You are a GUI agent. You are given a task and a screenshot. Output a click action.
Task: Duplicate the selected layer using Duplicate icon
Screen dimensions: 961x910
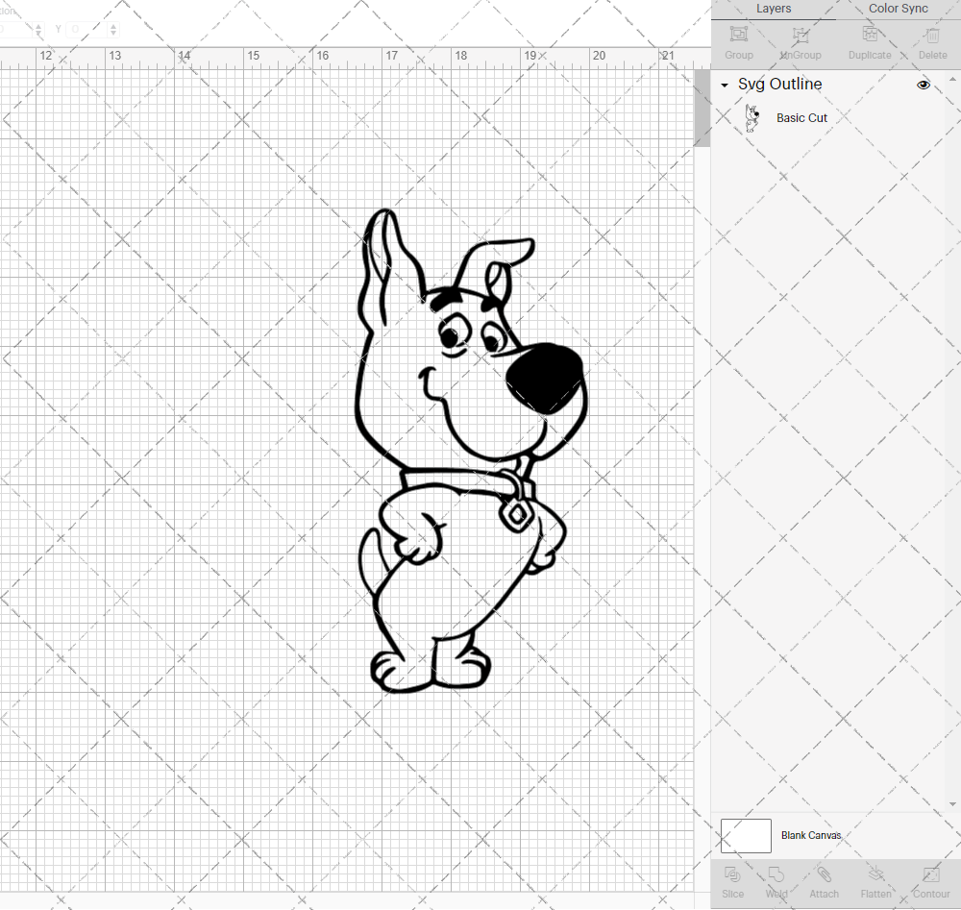point(868,38)
